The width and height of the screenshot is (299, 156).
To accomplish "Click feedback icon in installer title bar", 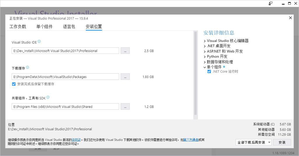I will tap(270, 3).
